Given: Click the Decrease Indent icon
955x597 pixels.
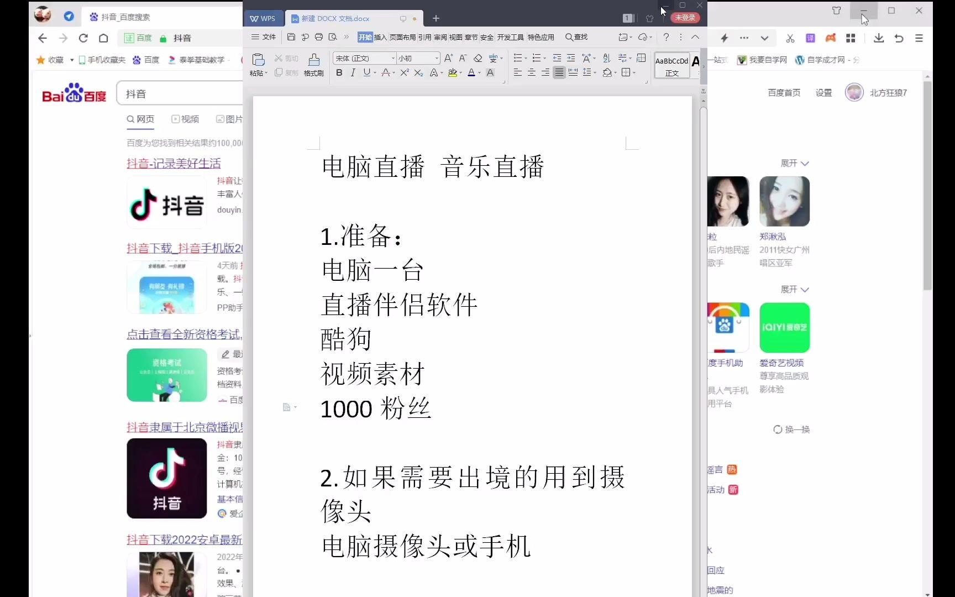Looking at the screenshot, I should pos(557,58).
